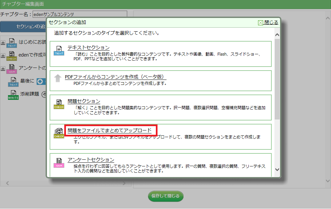Click the チャプター名 input field
Screen dimensions: 331x209
tap(80, 14)
